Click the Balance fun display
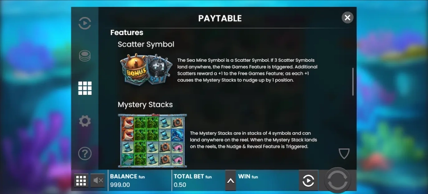The image size is (428, 194). pos(140,180)
